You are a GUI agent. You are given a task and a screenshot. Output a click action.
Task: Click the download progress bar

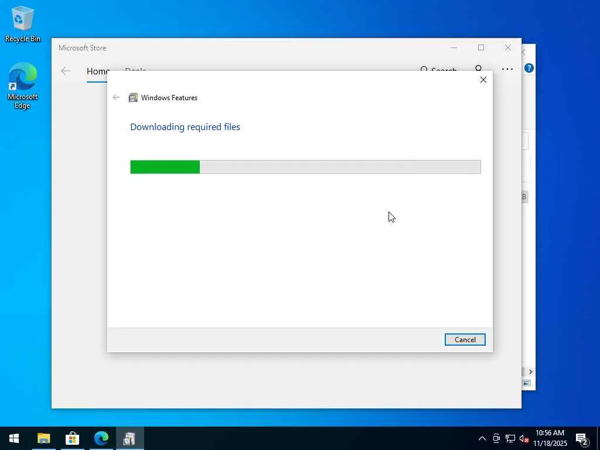click(305, 167)
